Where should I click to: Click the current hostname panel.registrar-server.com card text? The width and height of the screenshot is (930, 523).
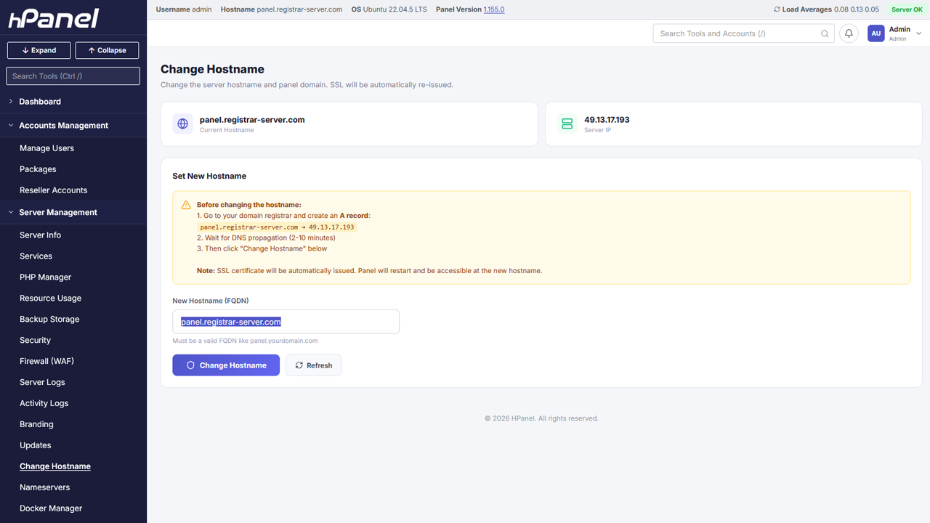point(252,120)
